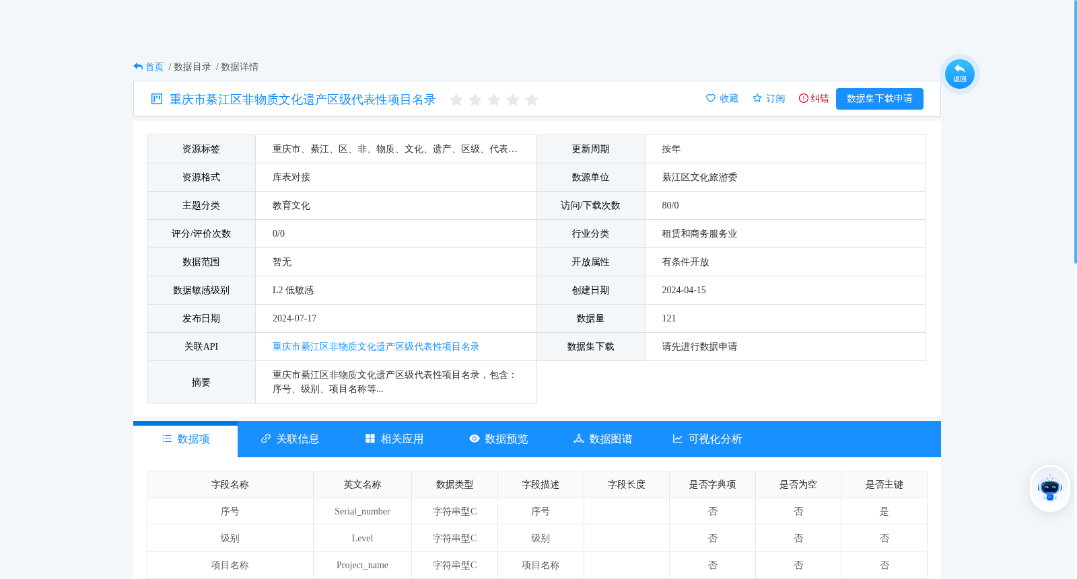Image resolution: width=1077 pixels, height=579 pixels.
Task: Switch to the 数据项 tab
Action: tap(186, 439)
